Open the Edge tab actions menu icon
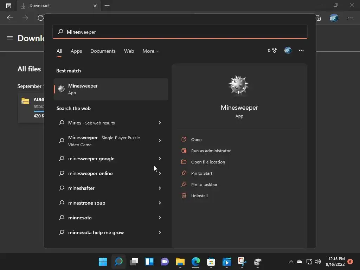The height and width of the screenshot is (270, 360). [x=8, y=6]
